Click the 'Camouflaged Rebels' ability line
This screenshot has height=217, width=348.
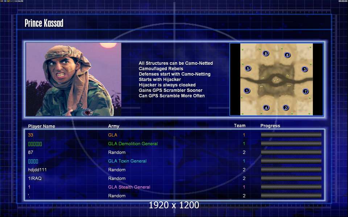[x=161, y=69]
